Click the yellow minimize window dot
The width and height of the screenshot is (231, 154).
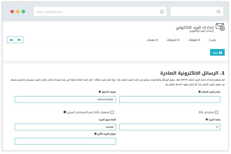pos(18,12)
